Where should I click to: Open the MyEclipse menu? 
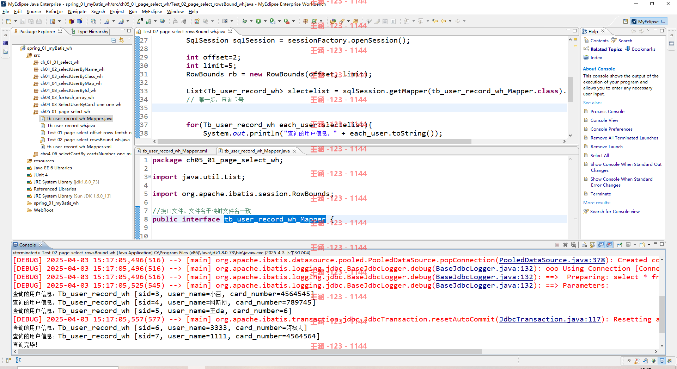point(152,11)
